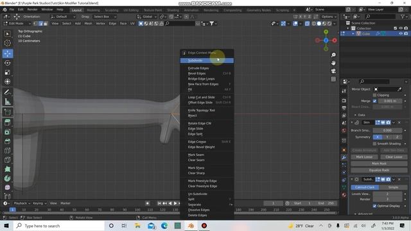Image resolution: width=411 pixels, height=231 pixels.
Task: Switch orthographic/perspective grid icon
Action: [x=333, y=79]
